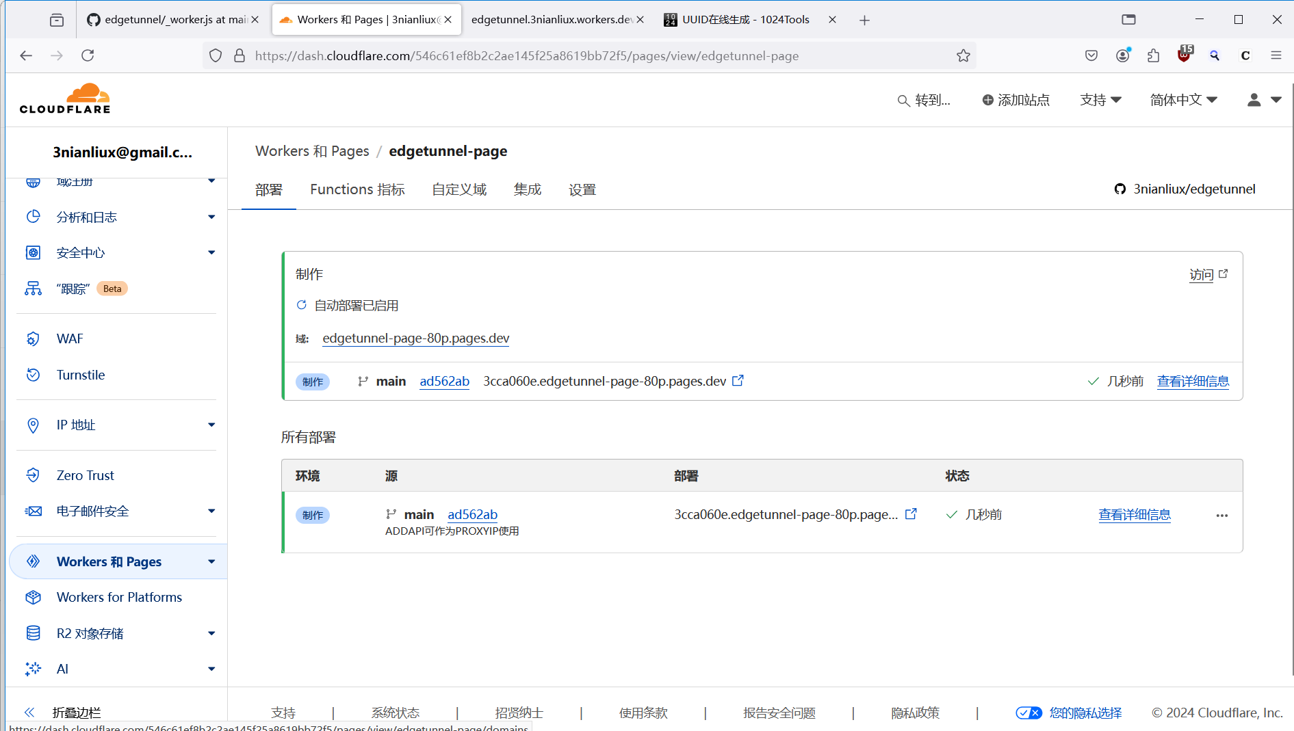This screenshot has height=731, width=1294.
Task: Save the page to Pocket
Action: pos(1091,55)
